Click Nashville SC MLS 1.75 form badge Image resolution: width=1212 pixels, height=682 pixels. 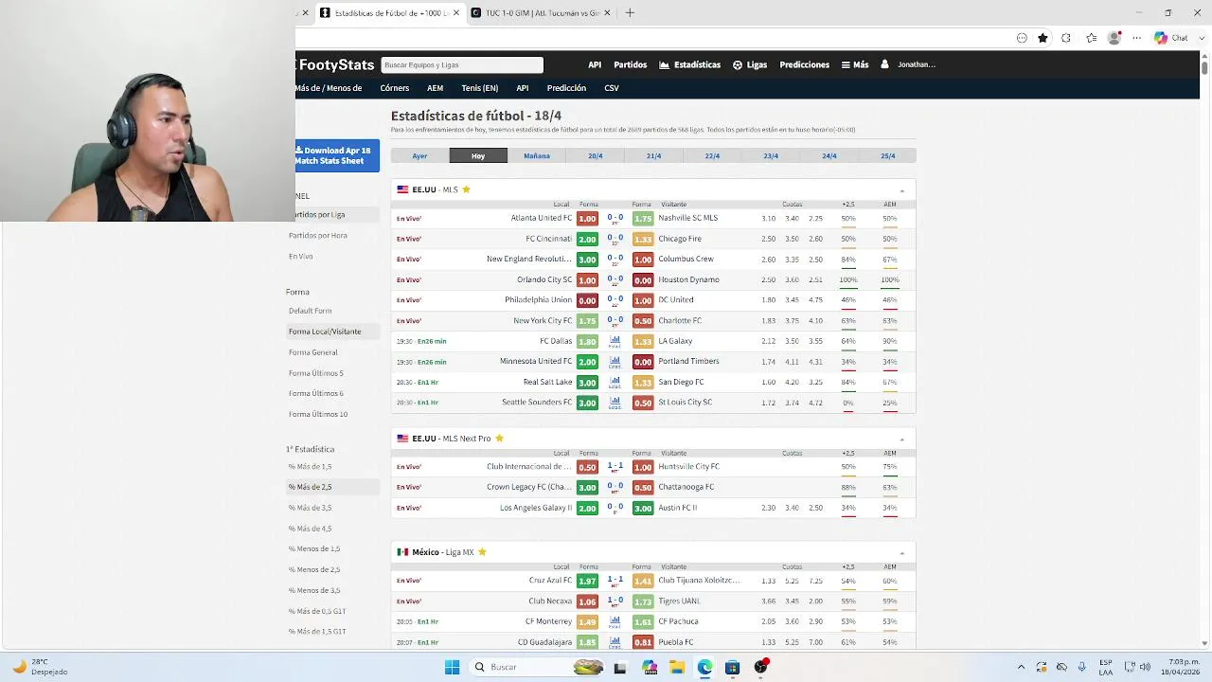click(x=643, y=218)
